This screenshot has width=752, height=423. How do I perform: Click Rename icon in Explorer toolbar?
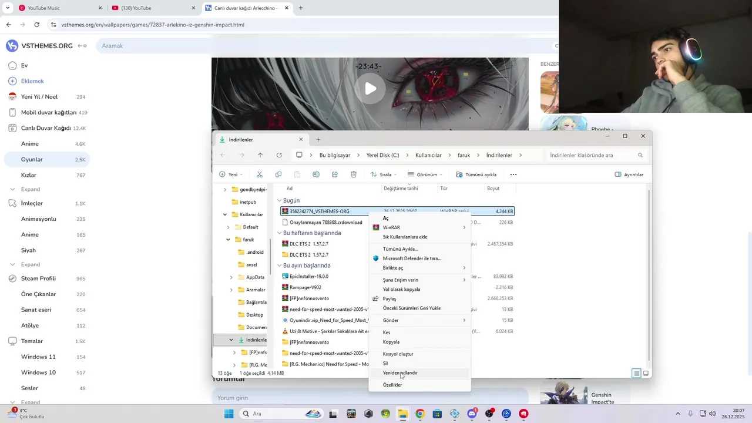(316, 174)
